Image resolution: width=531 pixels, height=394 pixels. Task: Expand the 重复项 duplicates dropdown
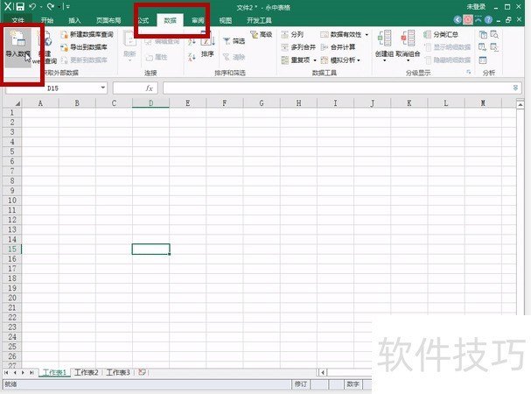[315, 60]
